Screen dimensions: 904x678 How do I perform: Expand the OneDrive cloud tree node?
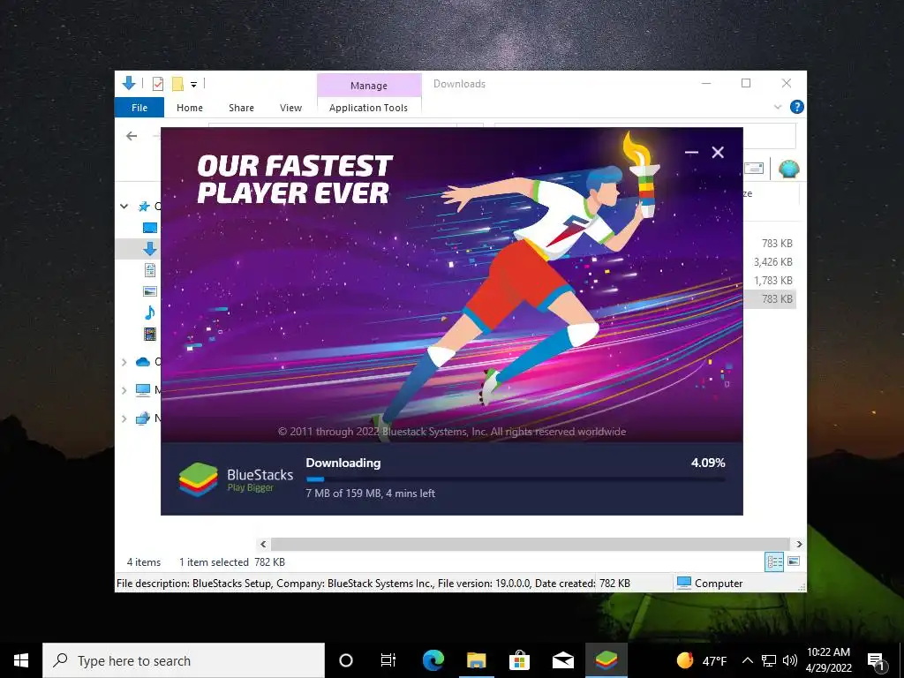(124, 362)
